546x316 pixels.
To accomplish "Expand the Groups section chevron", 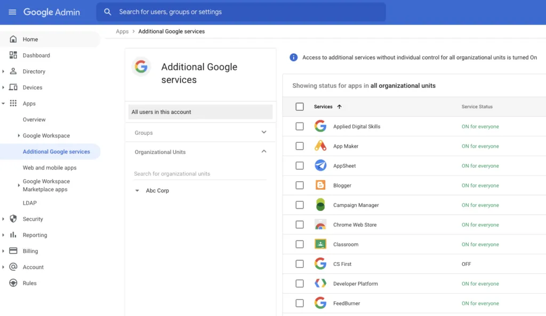I will (264, 132).
